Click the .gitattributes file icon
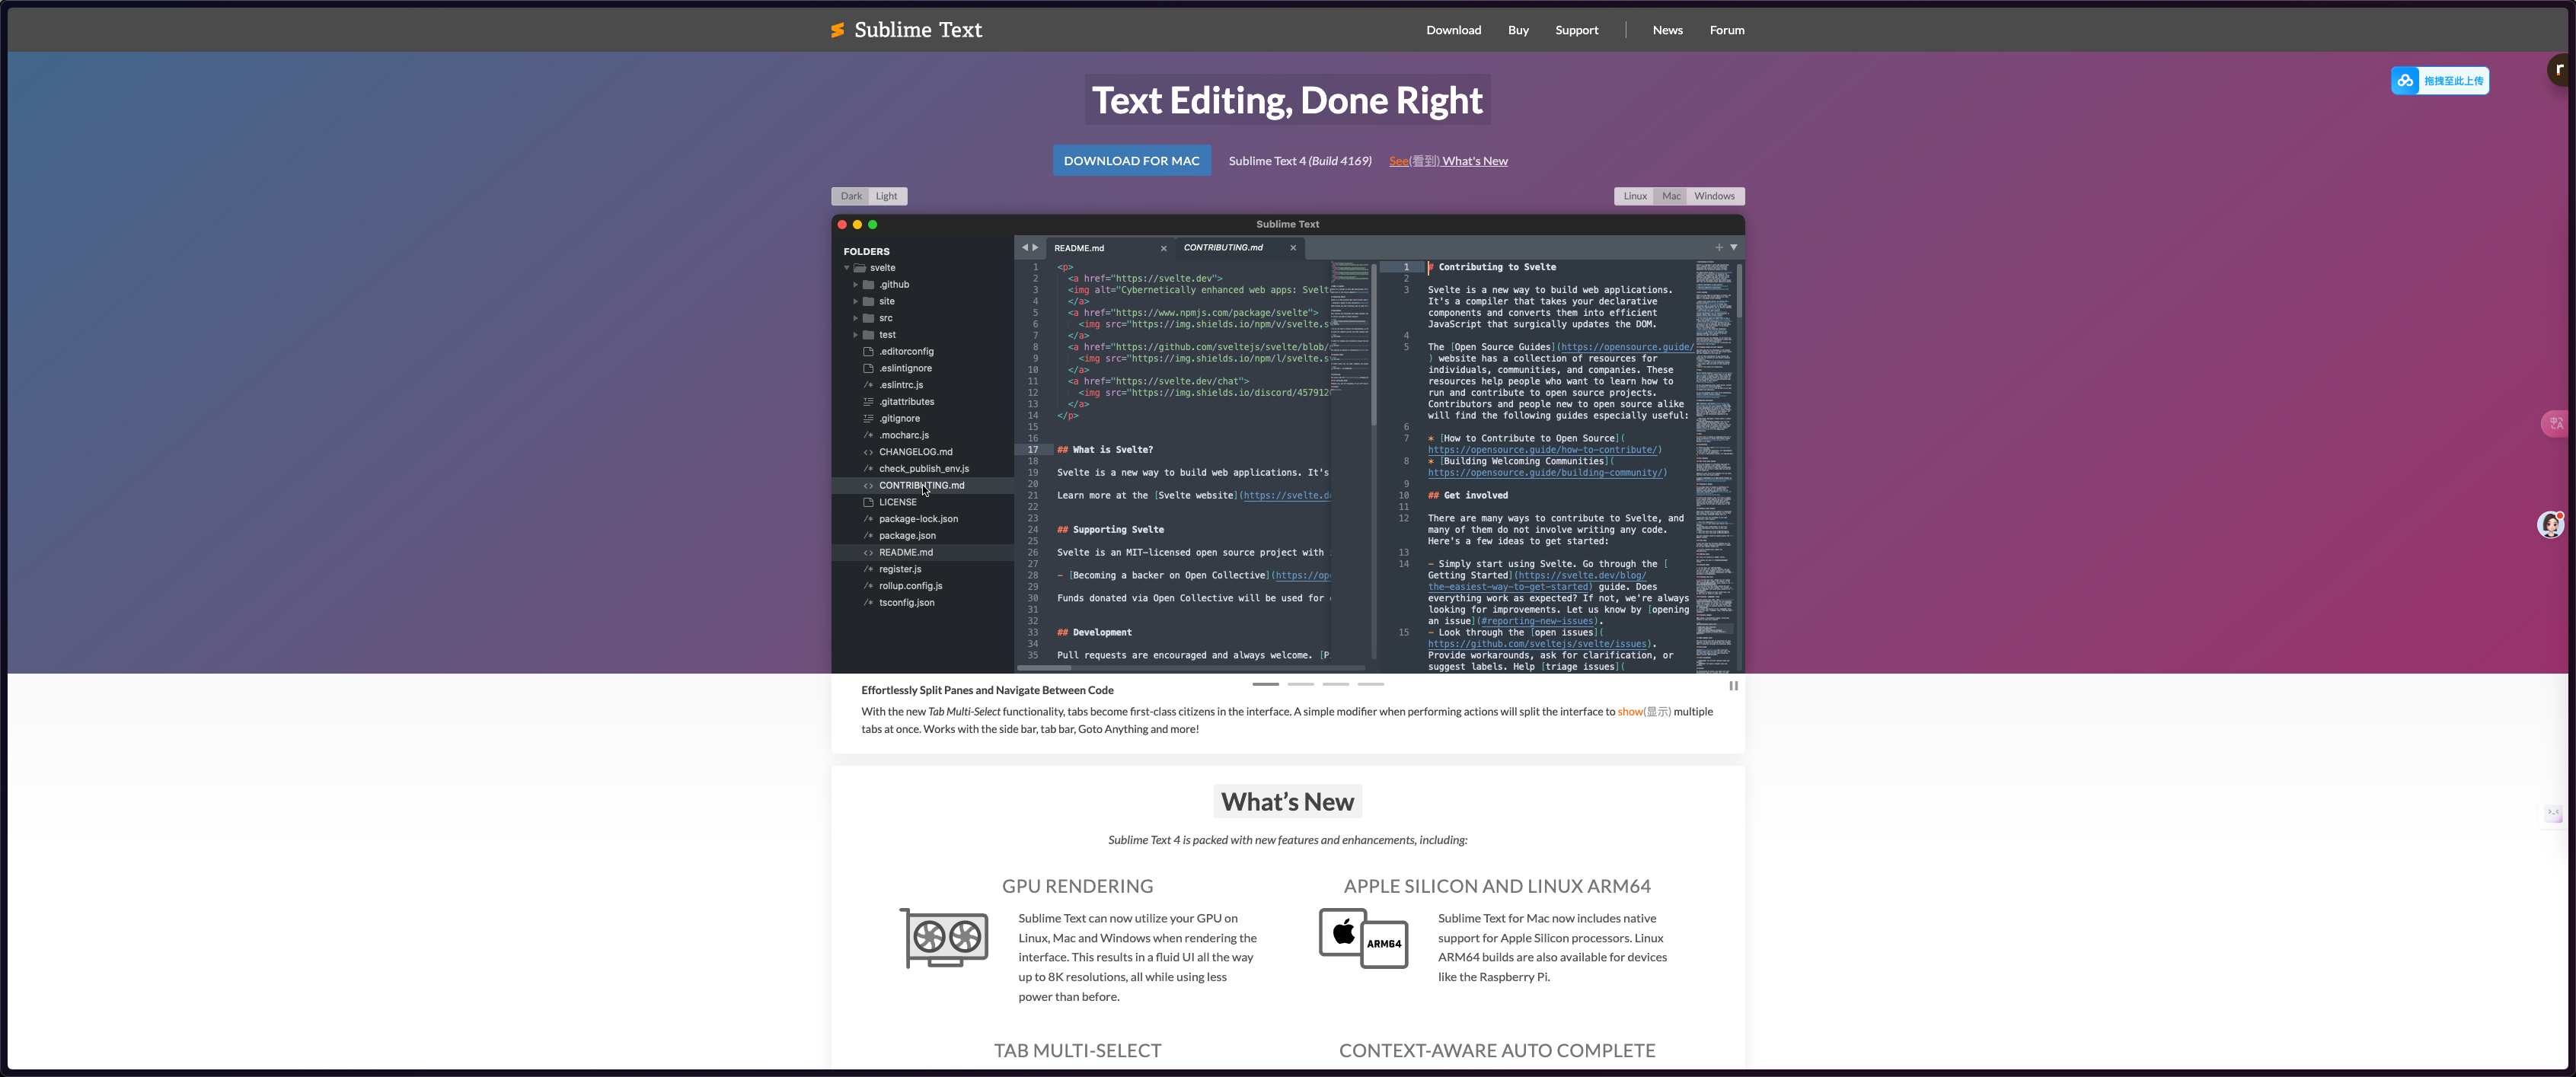This screenshot has width=2576, height=1077. point(868,402)
